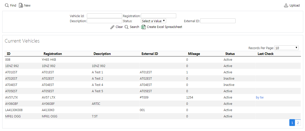Click the Excel spreadsheet icon
Screen dimensions: 305x131
[x=143, y=27]
